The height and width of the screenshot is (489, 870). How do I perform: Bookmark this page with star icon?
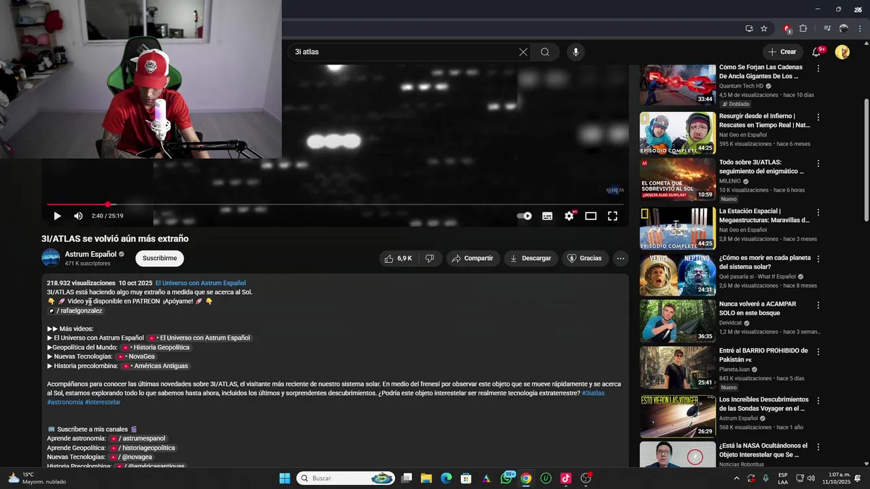click(x=764, y=29)
